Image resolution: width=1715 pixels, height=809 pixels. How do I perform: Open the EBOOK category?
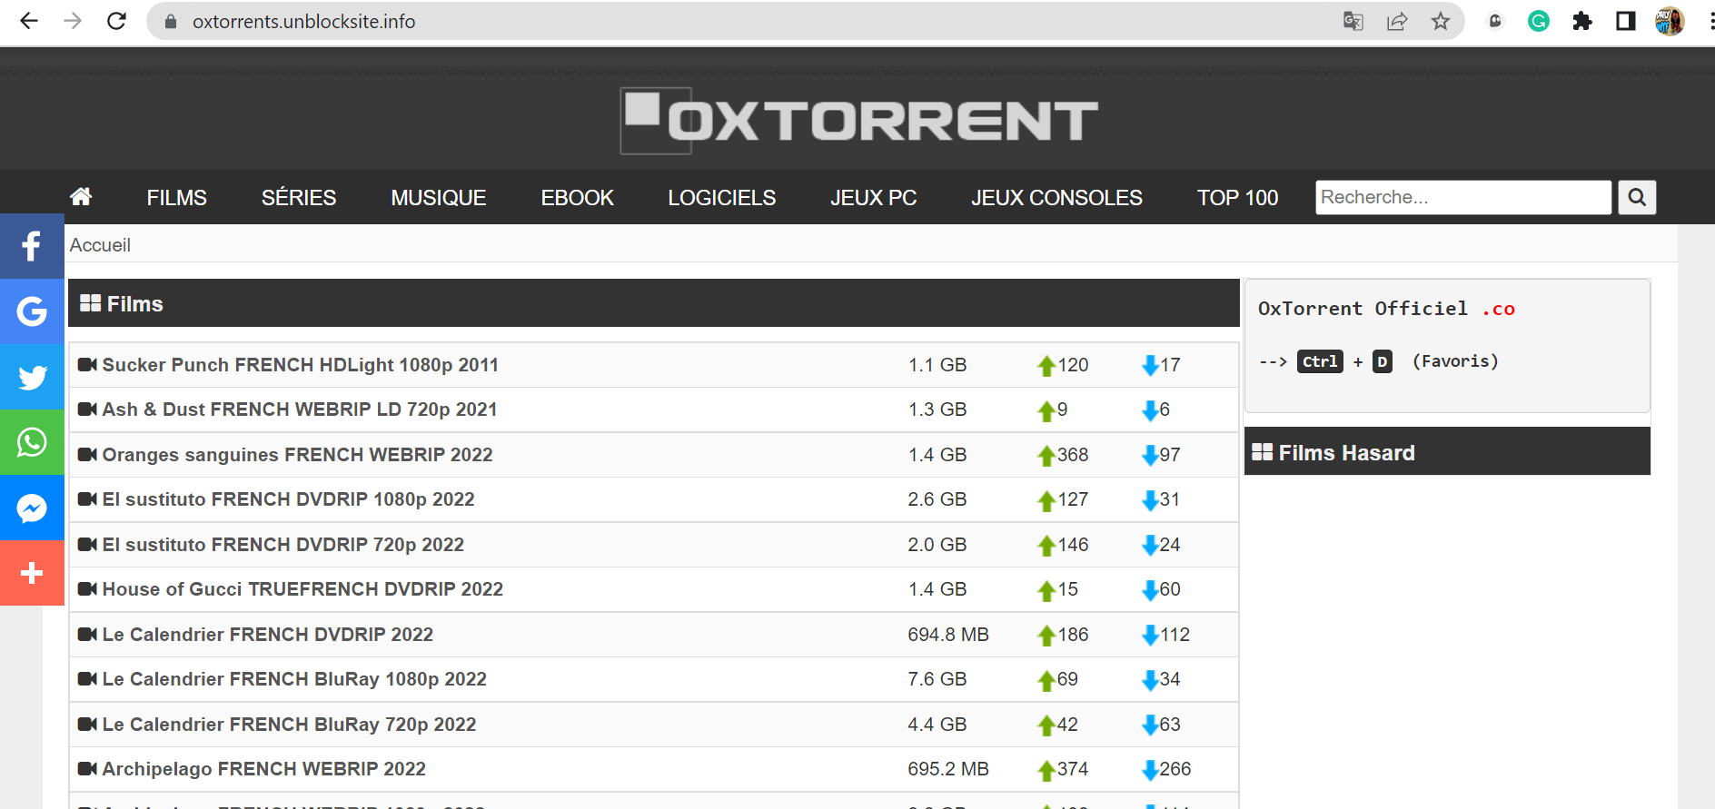point(578,197)
